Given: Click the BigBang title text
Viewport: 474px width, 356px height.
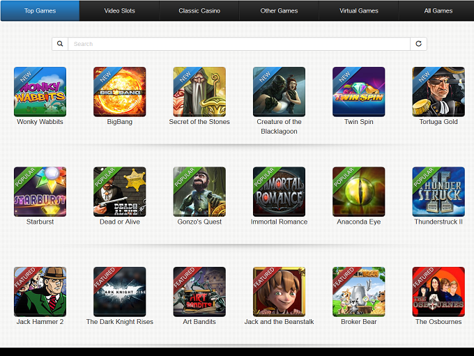Looking at the screenshot, I should [120, 122].
